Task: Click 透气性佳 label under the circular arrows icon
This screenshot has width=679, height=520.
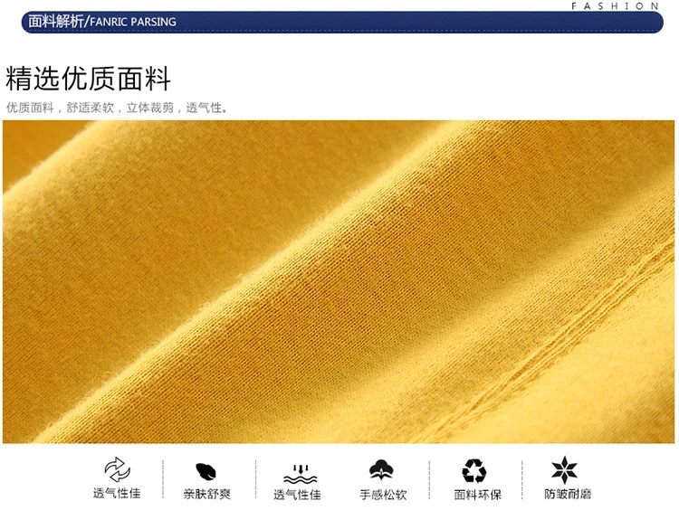Action: [x=117, y=493]
